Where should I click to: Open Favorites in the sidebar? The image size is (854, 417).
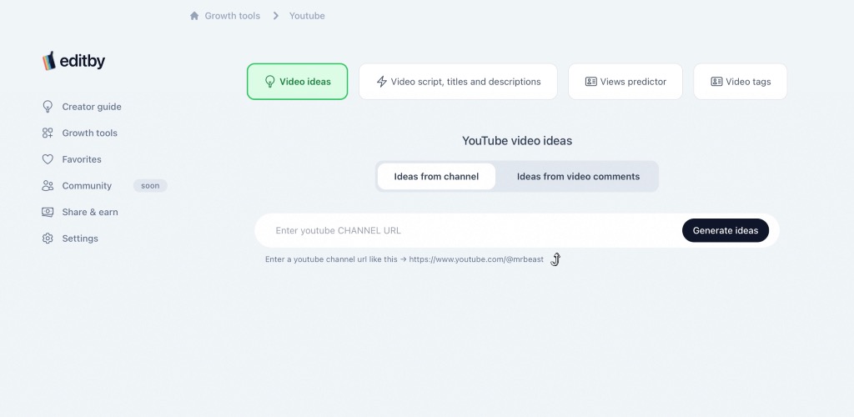pos(82,159)
